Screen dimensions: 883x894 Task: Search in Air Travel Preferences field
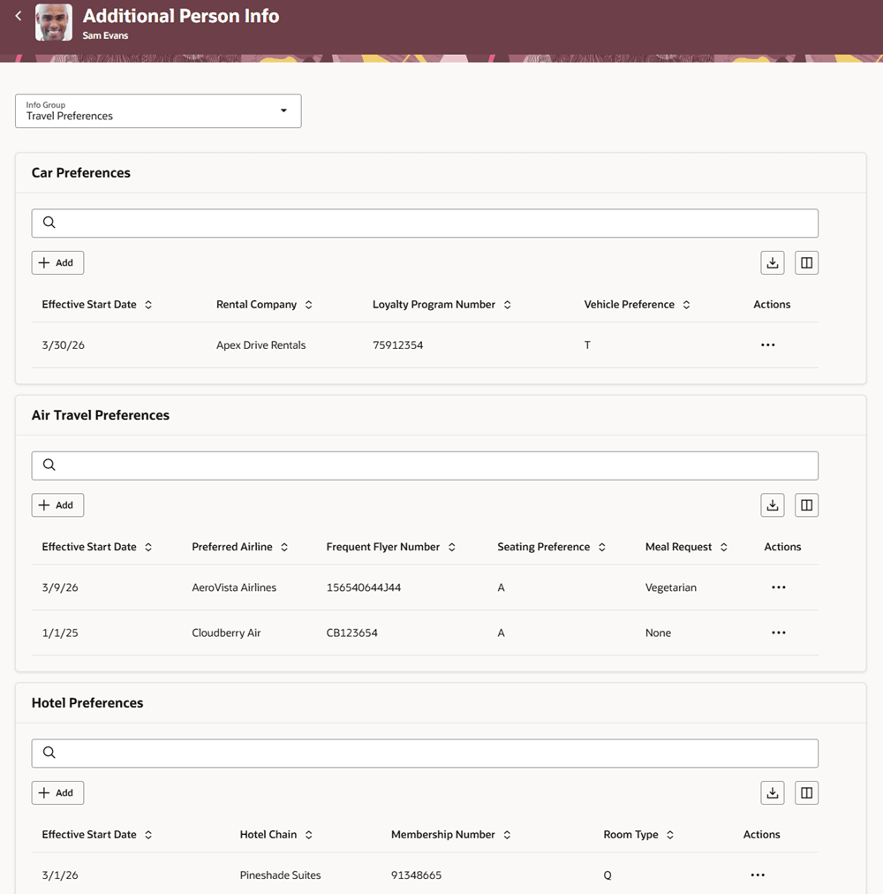click(x=425, y=466)
